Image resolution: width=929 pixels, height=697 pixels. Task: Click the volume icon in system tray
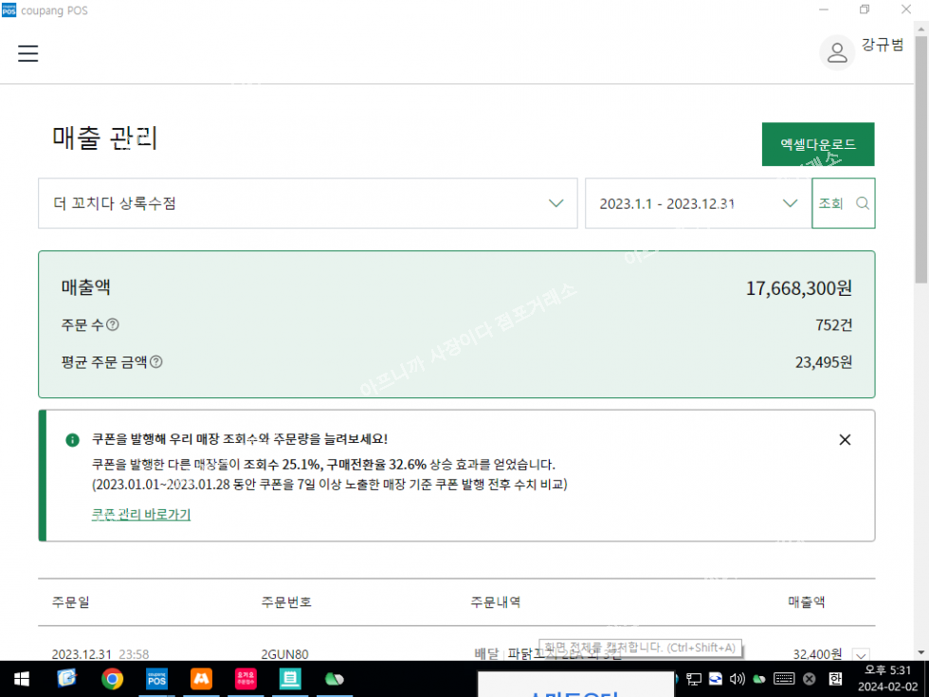pos(737,679)
